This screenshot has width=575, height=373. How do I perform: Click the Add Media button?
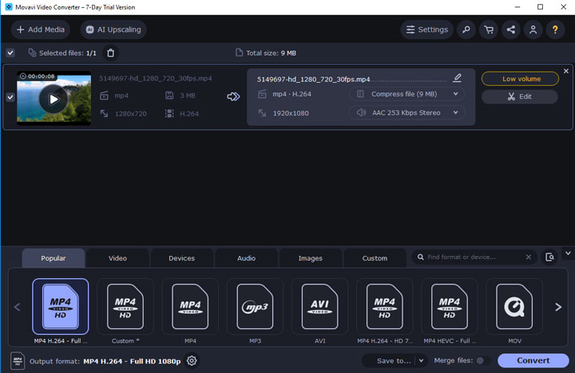pos(40,30)
